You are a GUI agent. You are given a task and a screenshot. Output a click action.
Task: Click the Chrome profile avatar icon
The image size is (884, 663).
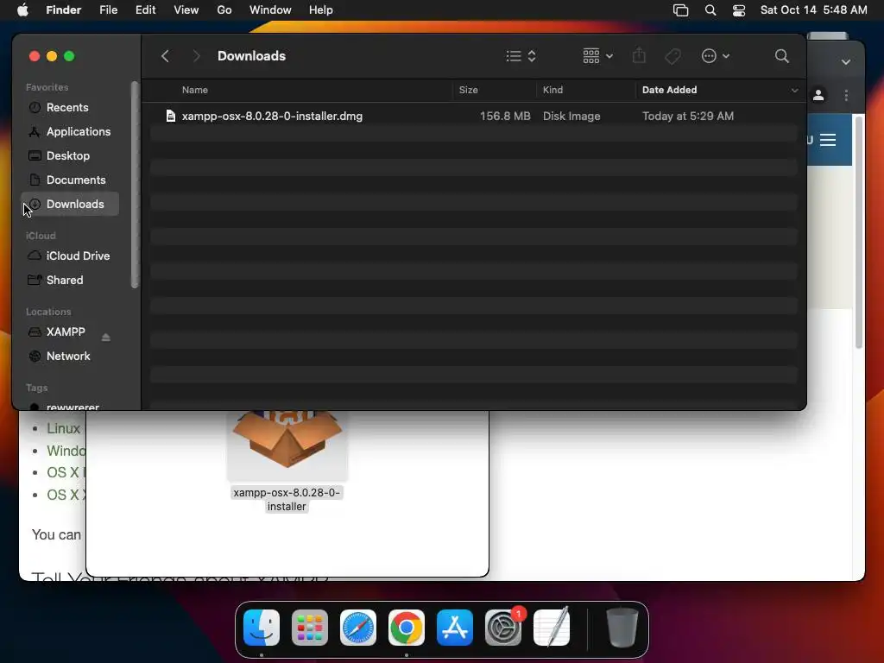[x=818, y=95]
